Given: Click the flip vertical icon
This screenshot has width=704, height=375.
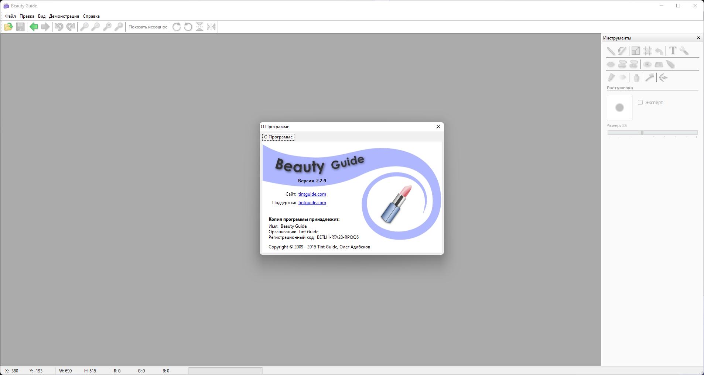Looking at the screenshot, I should pyautogui.click(x=199, y=27).
